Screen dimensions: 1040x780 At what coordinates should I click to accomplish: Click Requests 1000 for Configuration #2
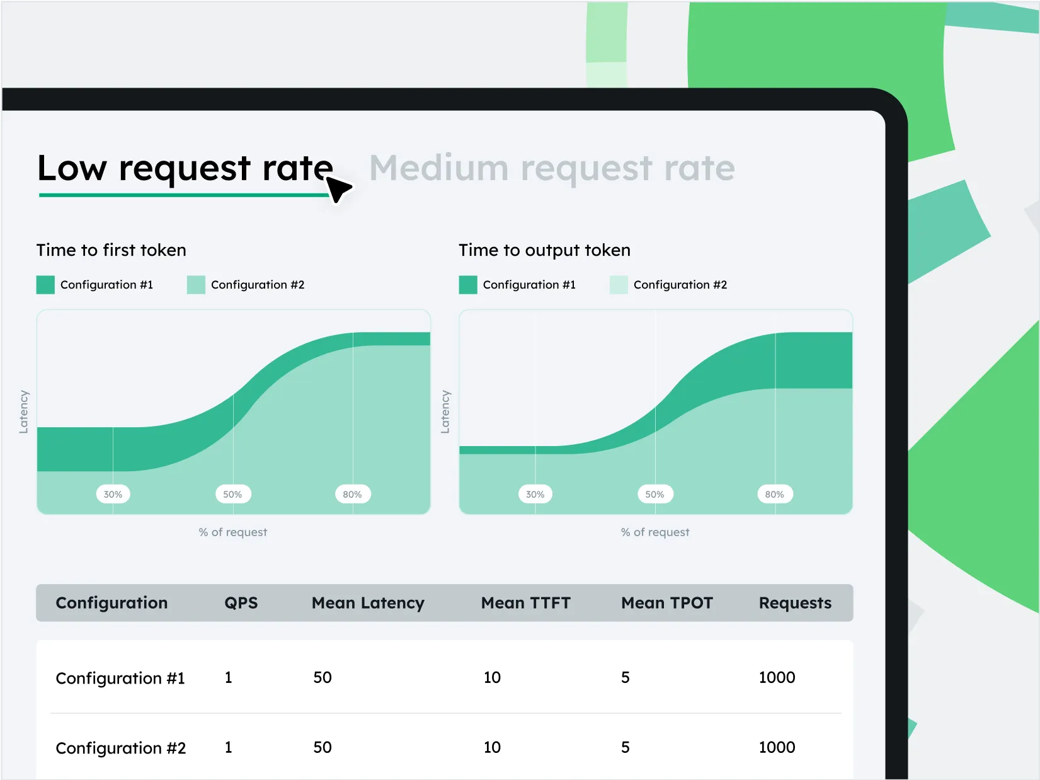(777, 748)
